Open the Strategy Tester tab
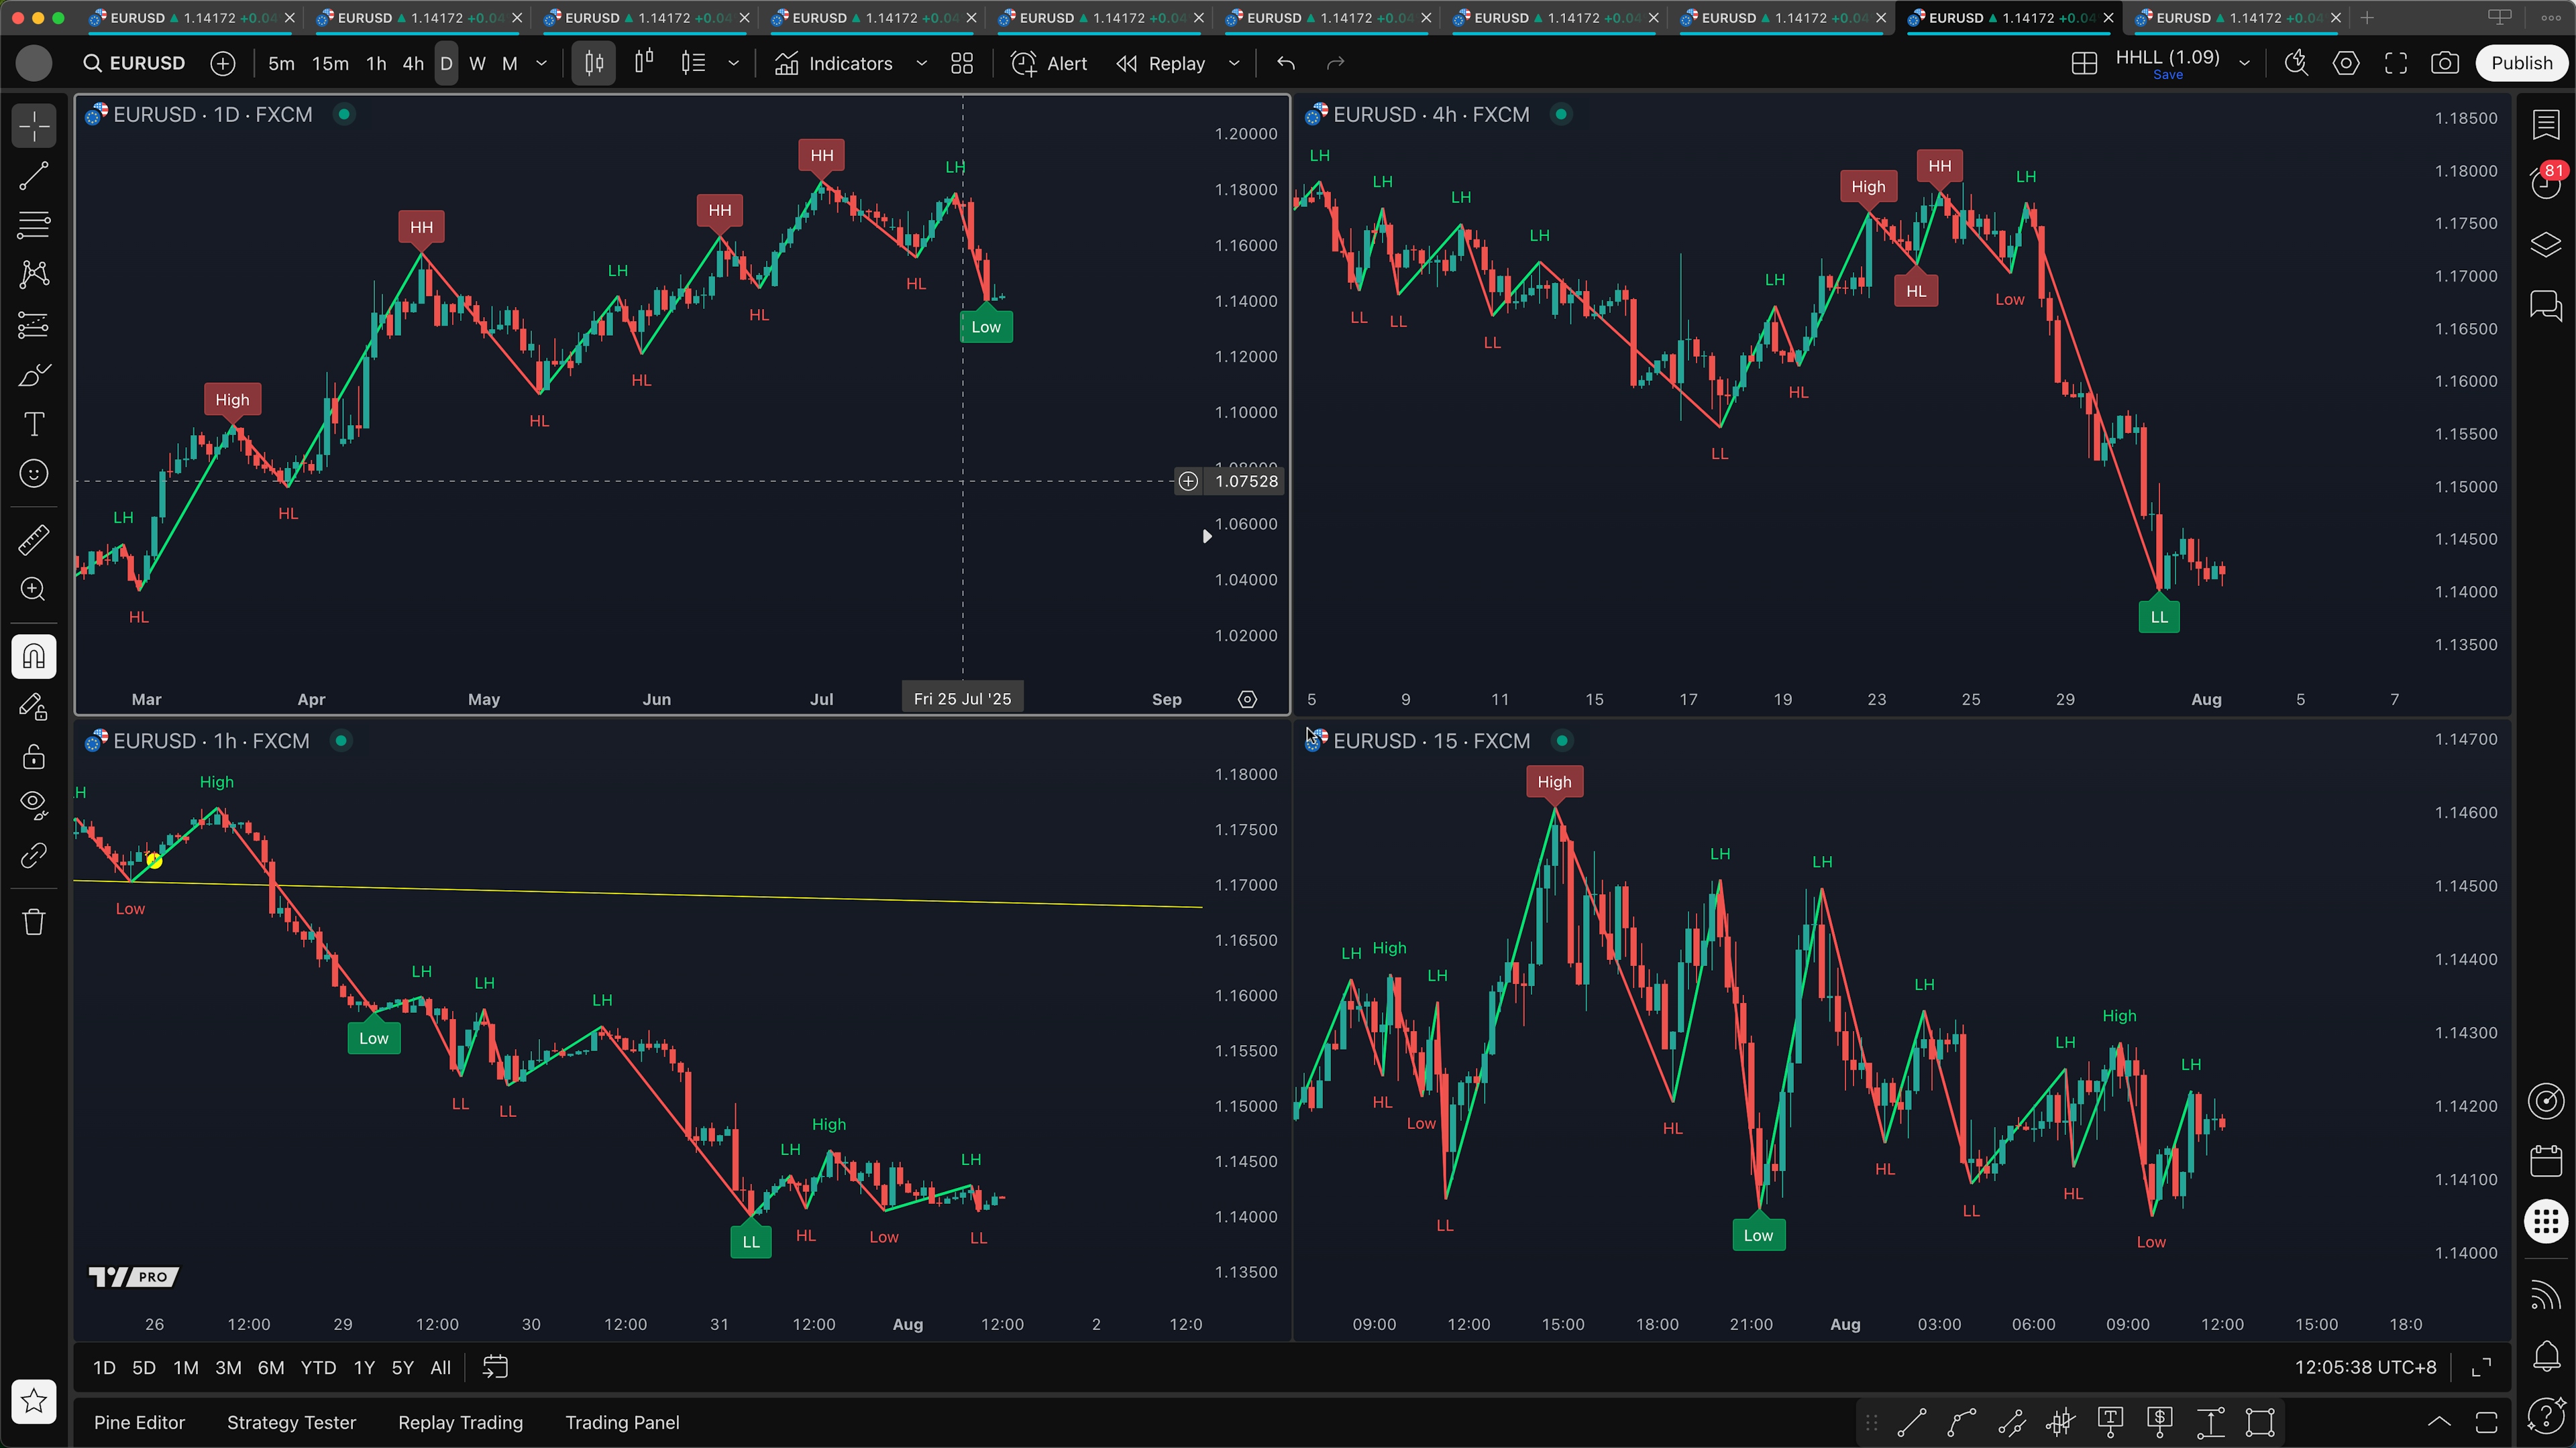Screen dimensions: 2576x1448 (291, 1422)
